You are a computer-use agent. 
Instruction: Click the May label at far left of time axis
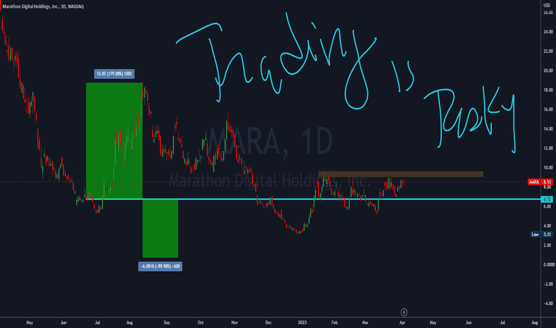[29, 323]
